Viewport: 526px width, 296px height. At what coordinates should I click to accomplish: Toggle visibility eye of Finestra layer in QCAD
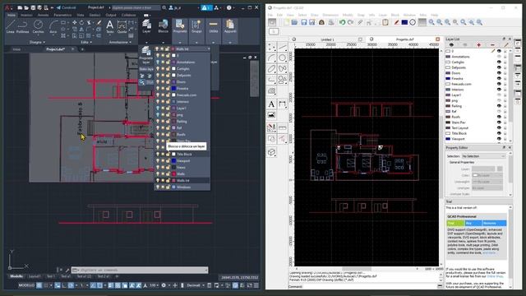tap(499, 79)
